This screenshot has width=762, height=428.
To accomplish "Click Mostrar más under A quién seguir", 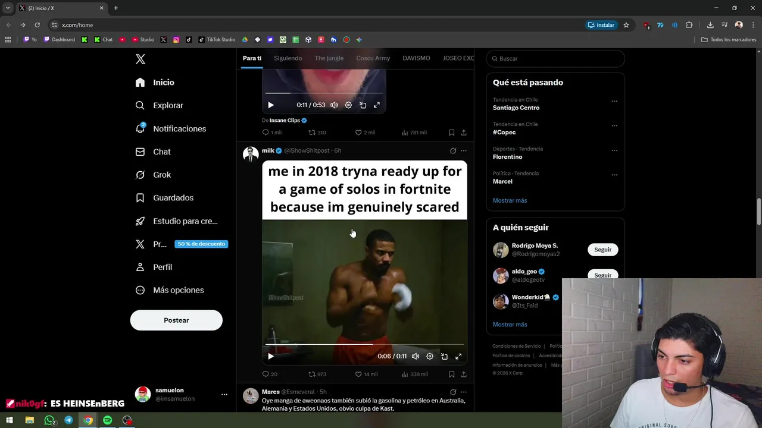I will click(510, 325).
